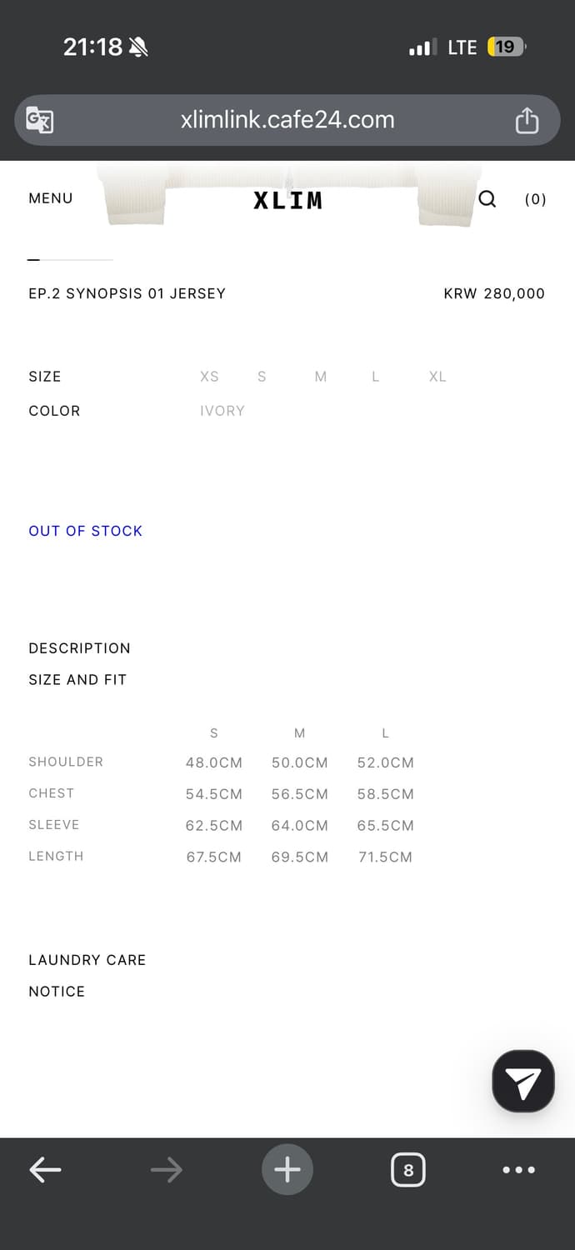The width and height of the screenshot is (575, 1250).
Task: Tap the browser forward arrow
Action: 166,1170
